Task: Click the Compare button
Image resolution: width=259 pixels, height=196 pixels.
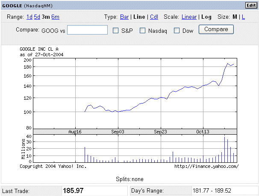Action: pyautogui.click(x=216, y=29)
